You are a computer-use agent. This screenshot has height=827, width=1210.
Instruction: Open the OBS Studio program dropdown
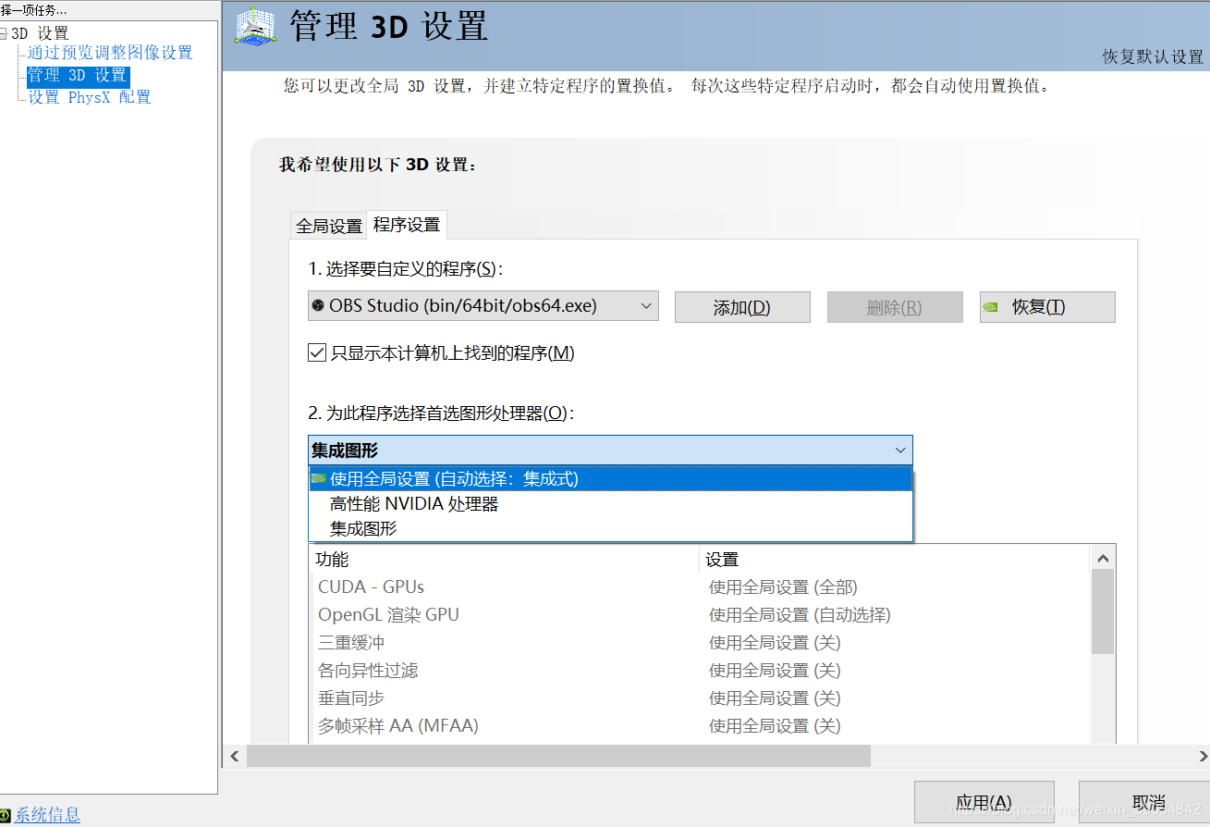tap(483, 306)
